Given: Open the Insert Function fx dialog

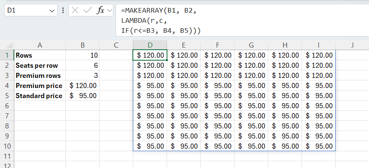Looking at the screenshot, I should point(101,11).
